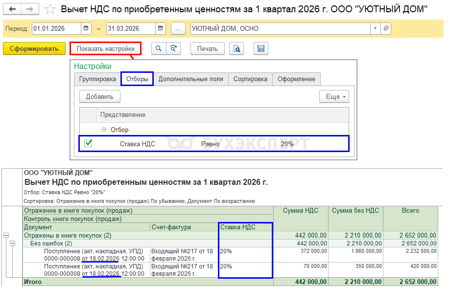
Task: Click the 20% filter value cell
Action: tap(287, 144)
